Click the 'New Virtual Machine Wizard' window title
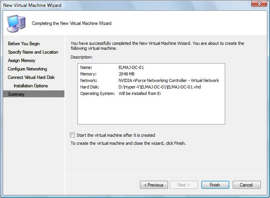270x198 pixels. (32, 5)
